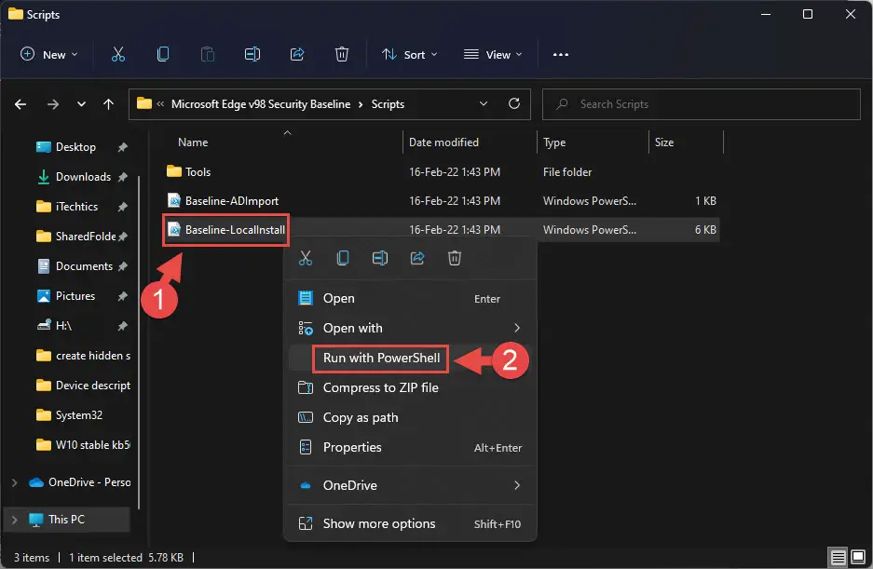Sort files by the Name column header
This screenshot has height=569, width=873.
[193, 142]
